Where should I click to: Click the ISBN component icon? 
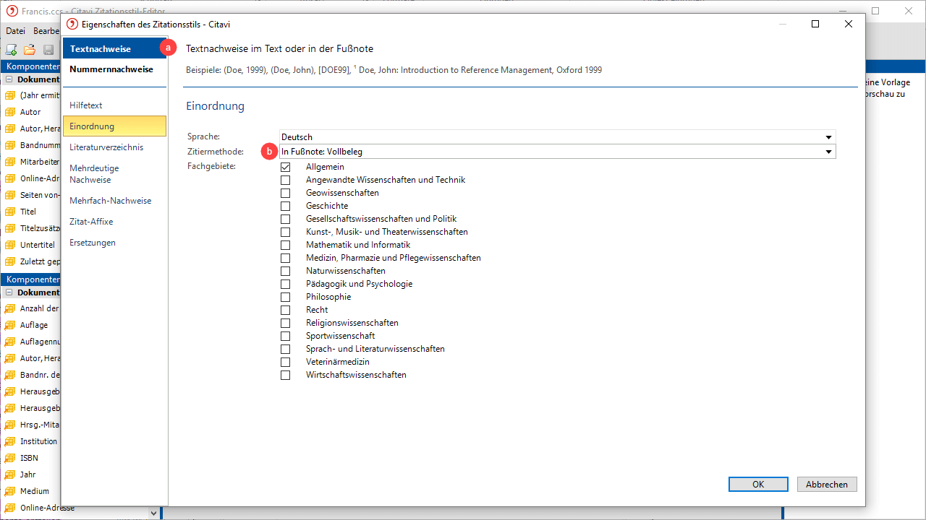(10, 458)
